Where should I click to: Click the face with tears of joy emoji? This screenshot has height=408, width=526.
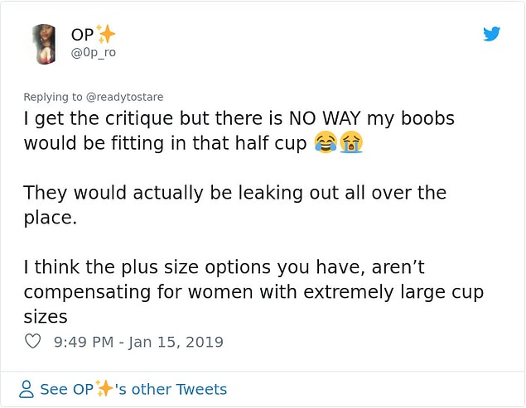tap(326, 142)
